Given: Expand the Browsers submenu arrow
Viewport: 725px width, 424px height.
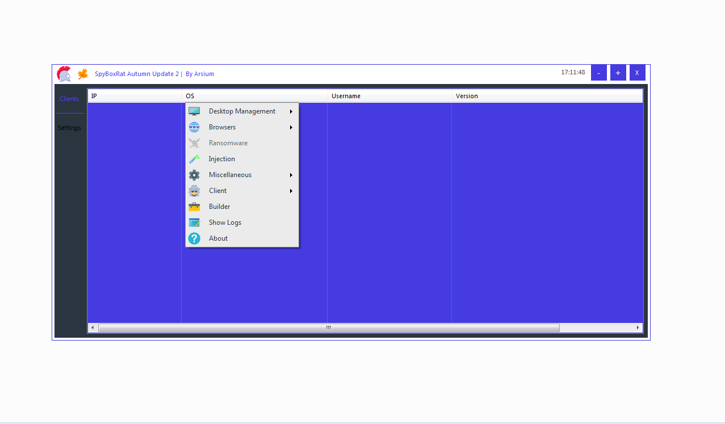Looking at the screenshot, I should pyautogui.click(x=291, y=127).
